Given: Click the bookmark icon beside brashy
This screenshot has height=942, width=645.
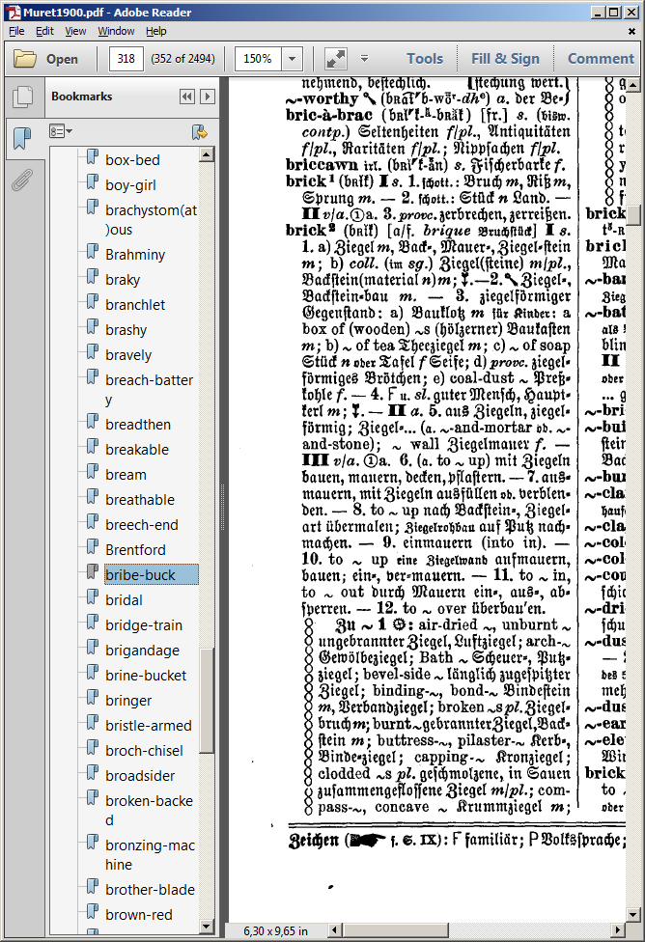Looking at the screenshot, I should pyautogui.click(x=92, y=327).
